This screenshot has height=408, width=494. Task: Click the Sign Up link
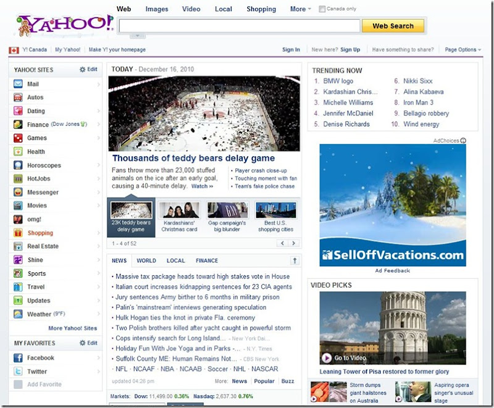(x=350, y=49)
